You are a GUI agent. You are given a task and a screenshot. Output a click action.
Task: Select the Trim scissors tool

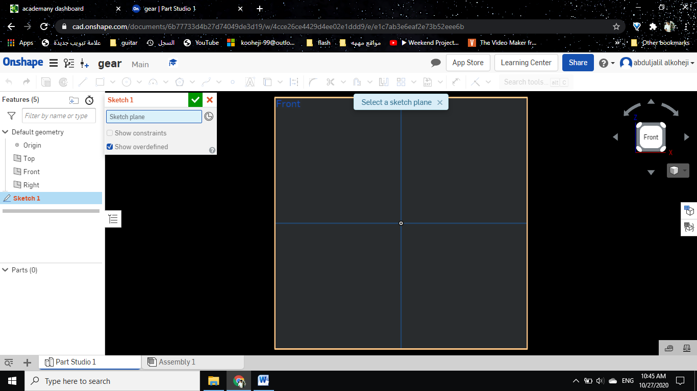330,82
